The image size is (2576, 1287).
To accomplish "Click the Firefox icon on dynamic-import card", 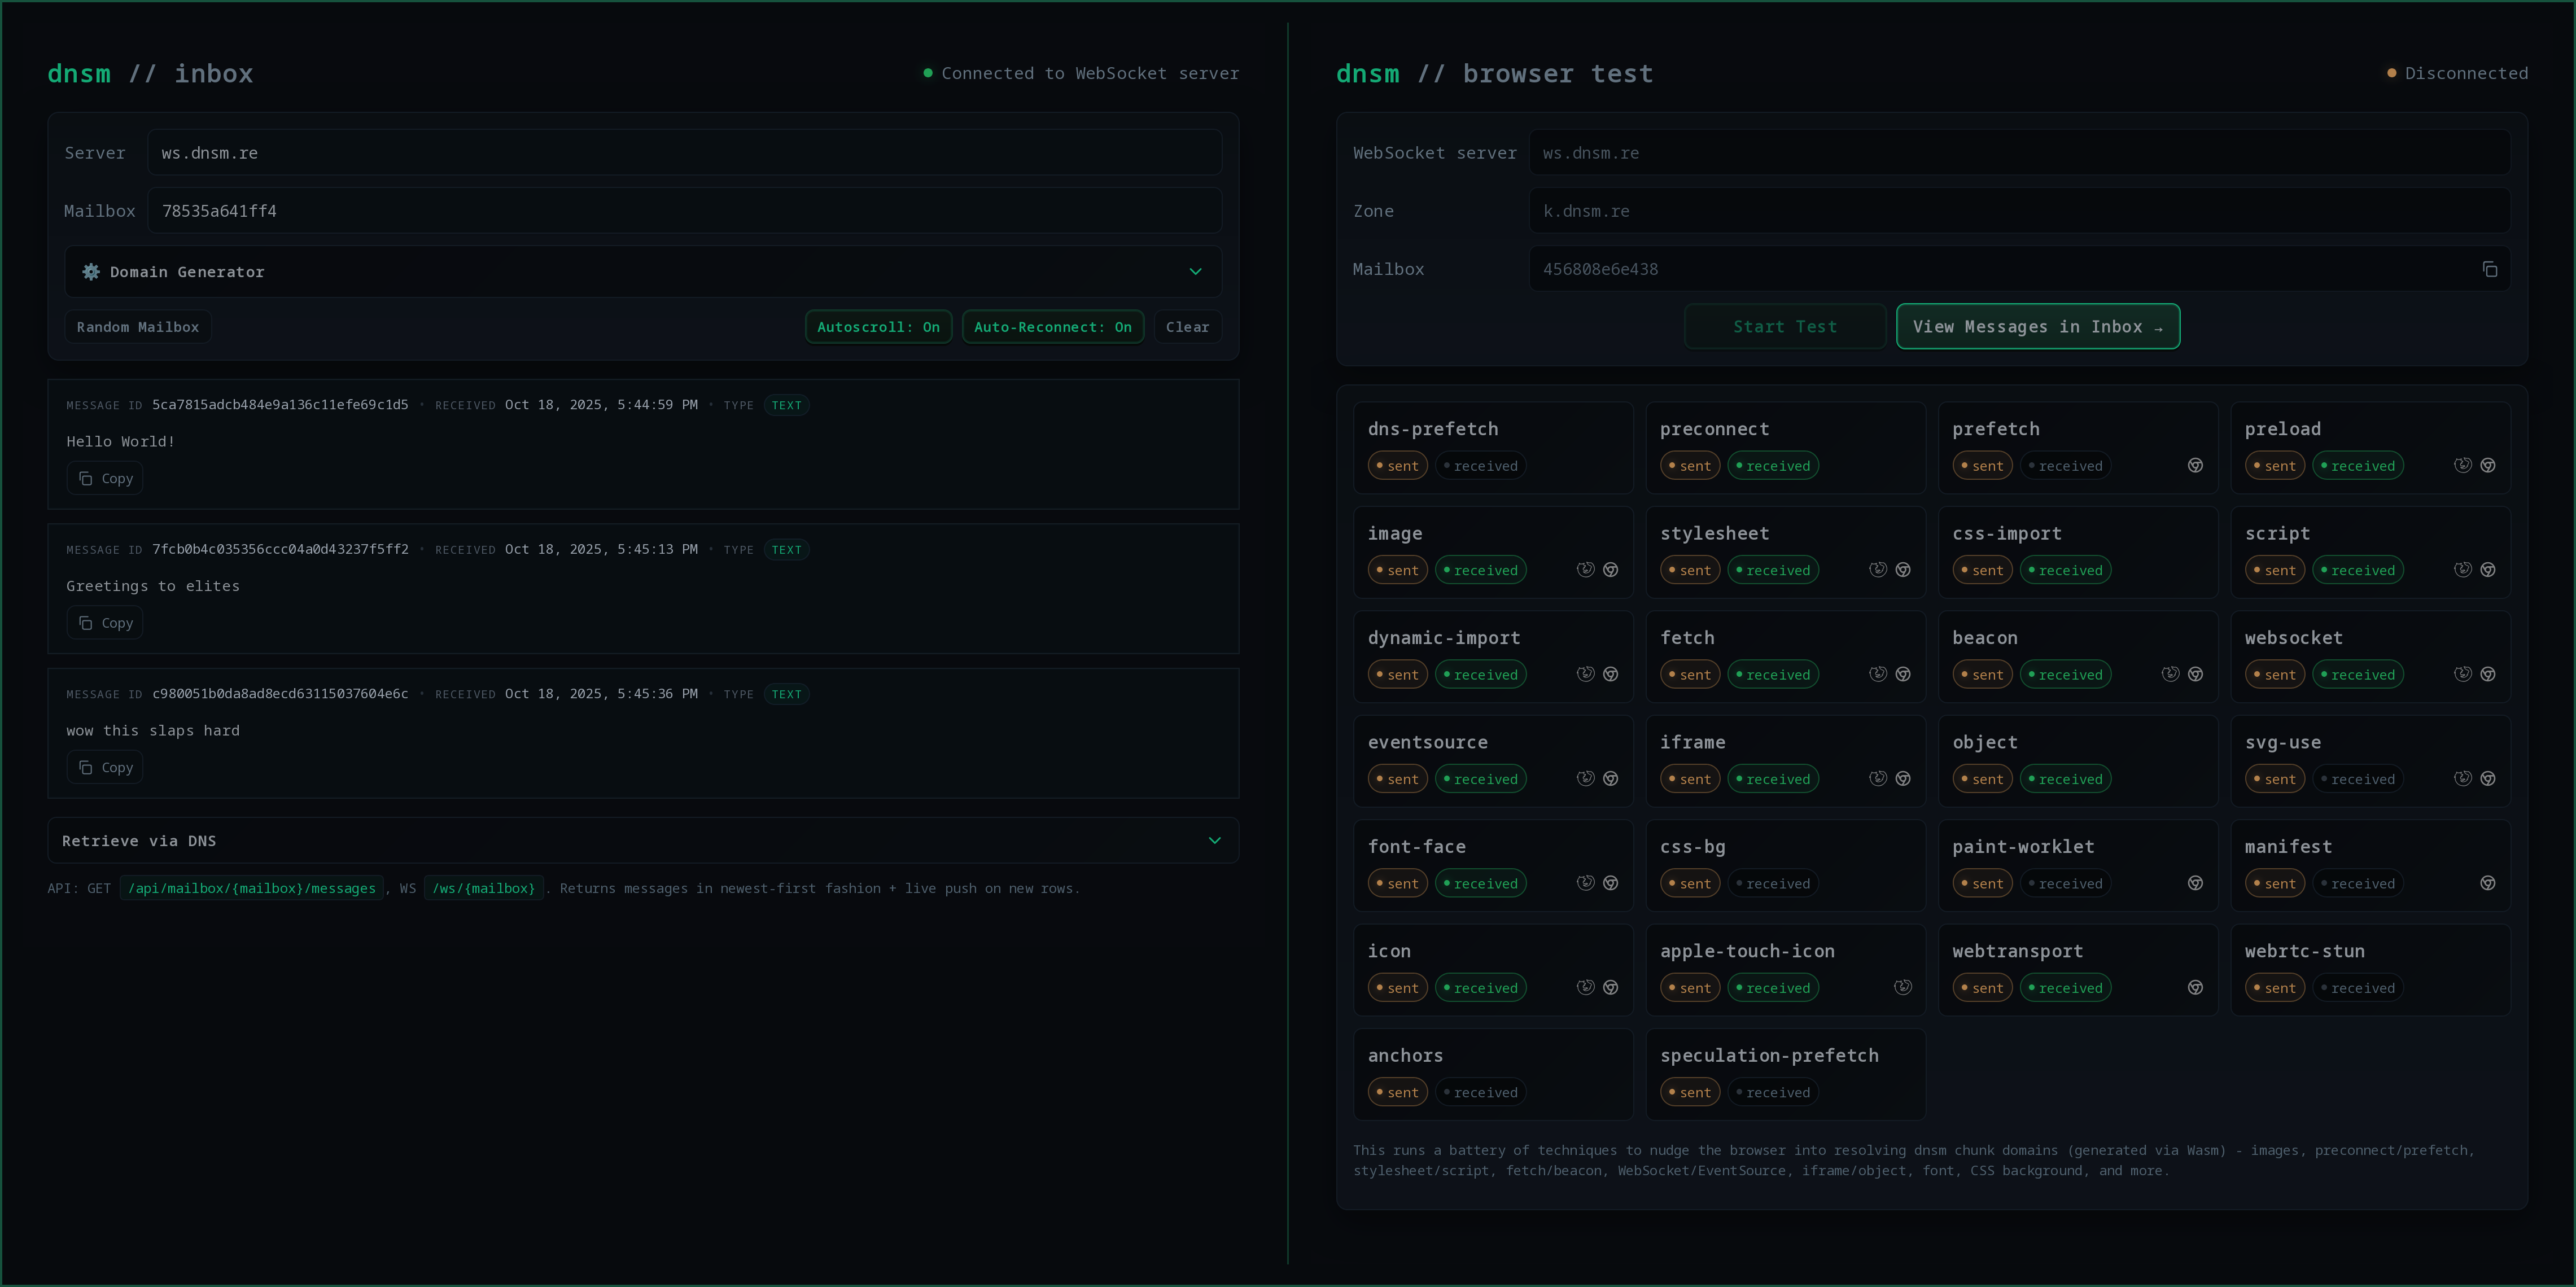I will [x=1585, y=674].
